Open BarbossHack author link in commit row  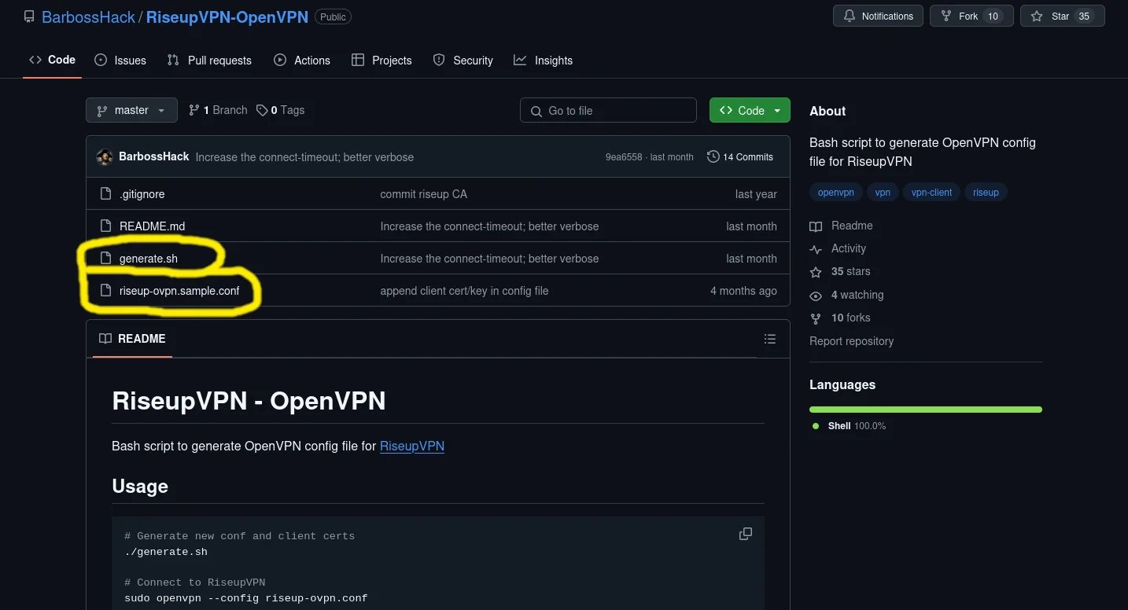click(154, 156)
